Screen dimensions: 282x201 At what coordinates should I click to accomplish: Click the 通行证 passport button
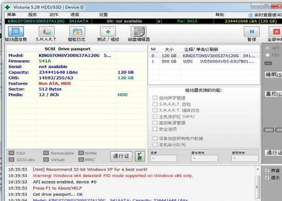click(121, 156)
